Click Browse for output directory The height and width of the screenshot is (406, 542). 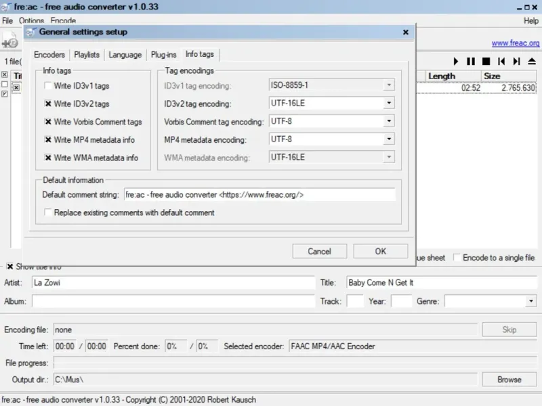[509, 380]
